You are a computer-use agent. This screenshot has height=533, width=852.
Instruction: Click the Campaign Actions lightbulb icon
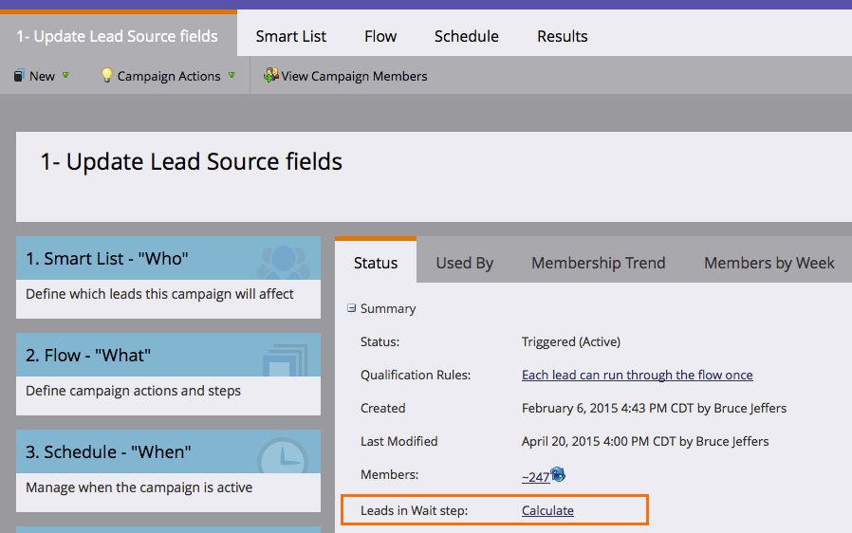(x=107, y=76)
